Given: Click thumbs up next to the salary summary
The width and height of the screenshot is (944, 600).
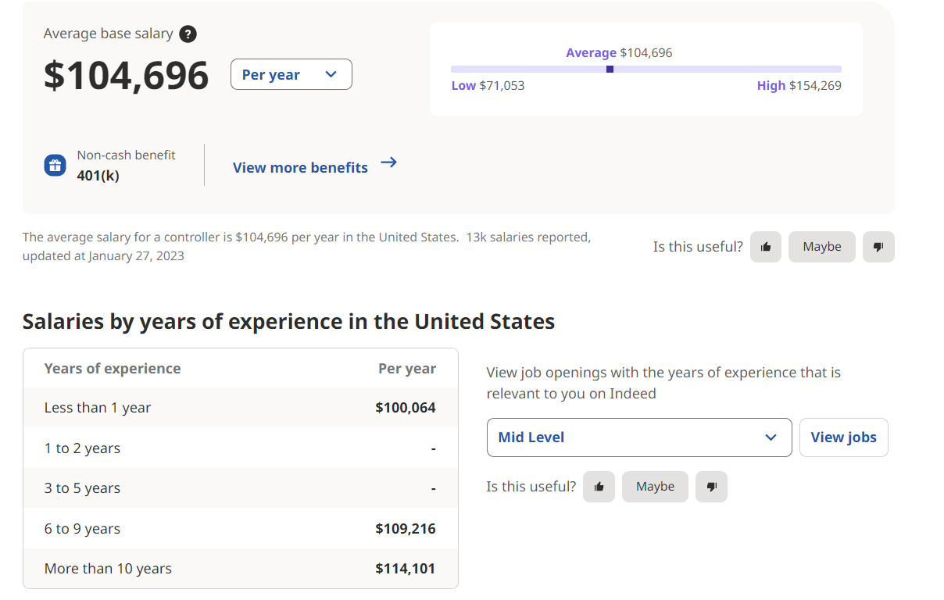Looking at the screenshot, I should [766, 247].
